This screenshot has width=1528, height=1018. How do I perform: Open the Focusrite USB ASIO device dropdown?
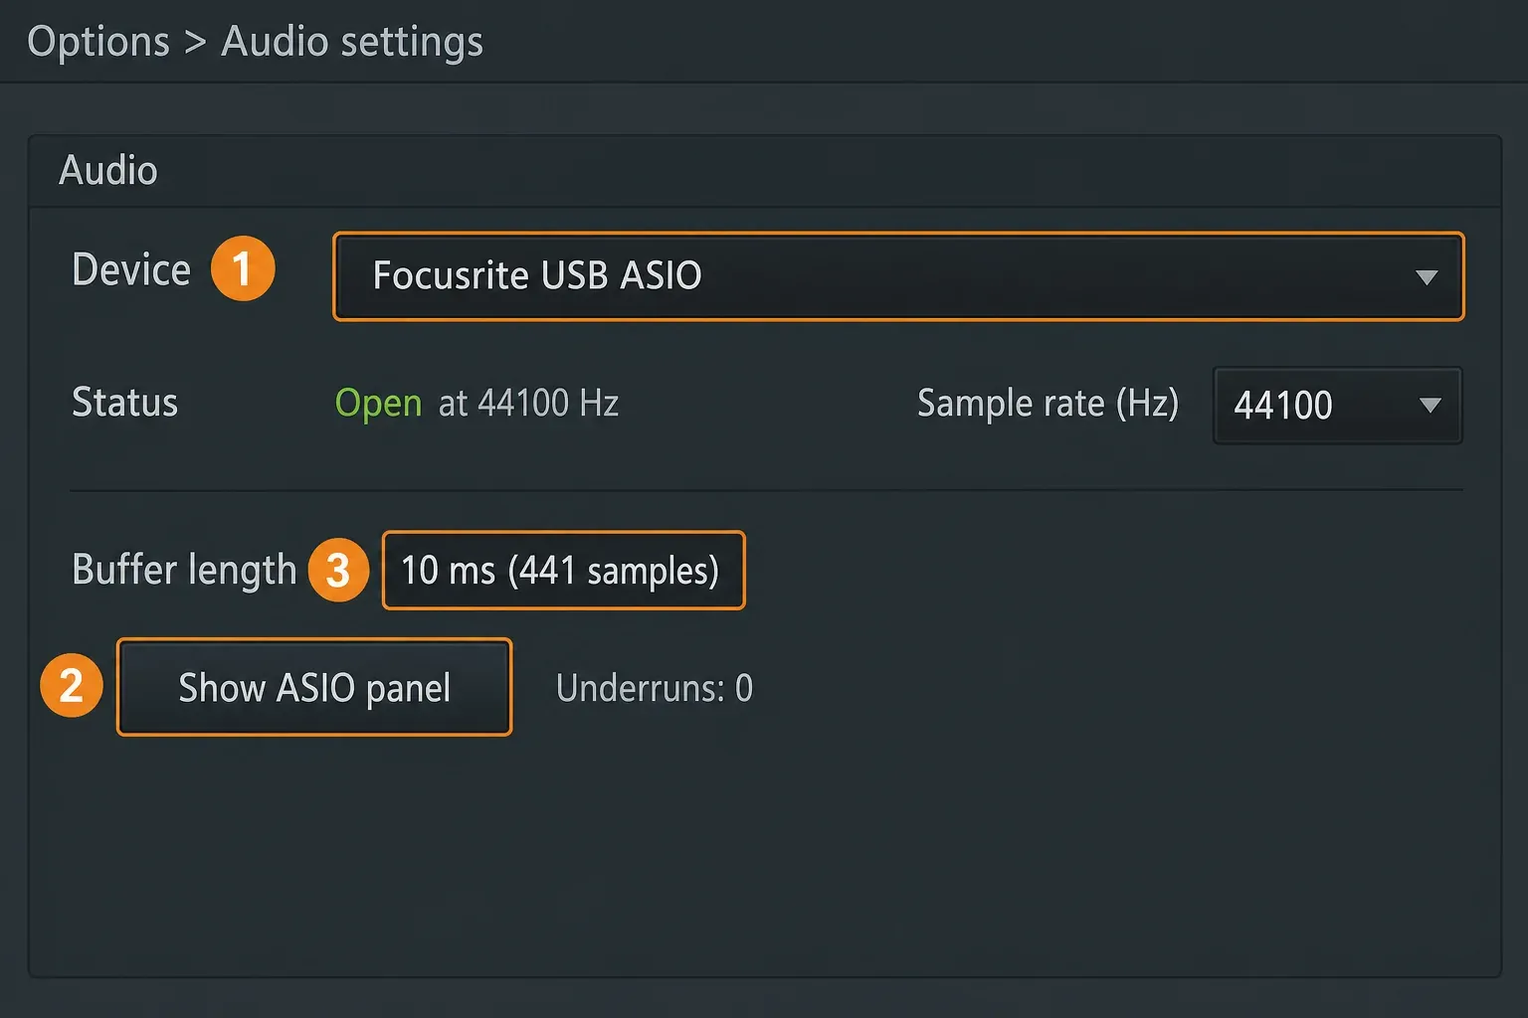click(898, 276)
